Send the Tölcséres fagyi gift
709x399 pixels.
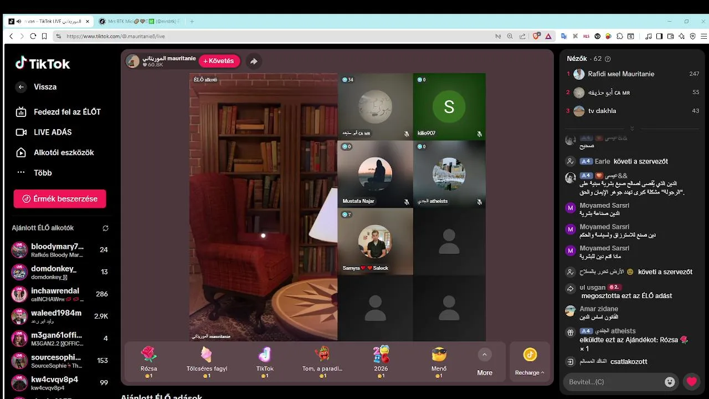coord(207,361)
